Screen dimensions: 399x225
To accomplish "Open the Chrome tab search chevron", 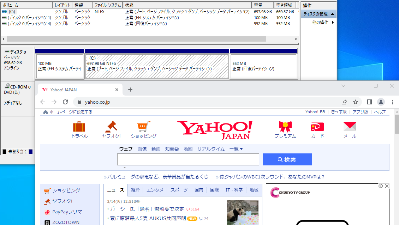I will [343, 86].
